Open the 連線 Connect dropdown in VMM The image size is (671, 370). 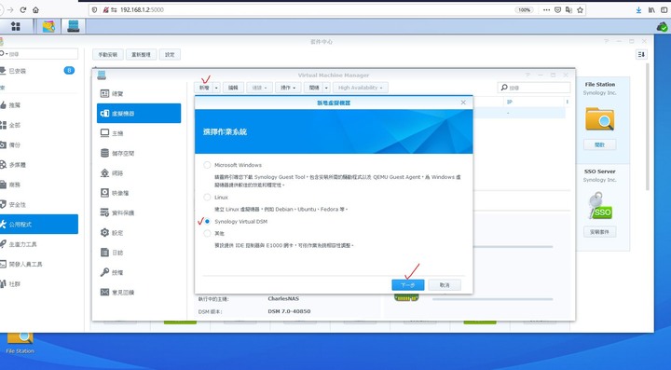point(259,88)
